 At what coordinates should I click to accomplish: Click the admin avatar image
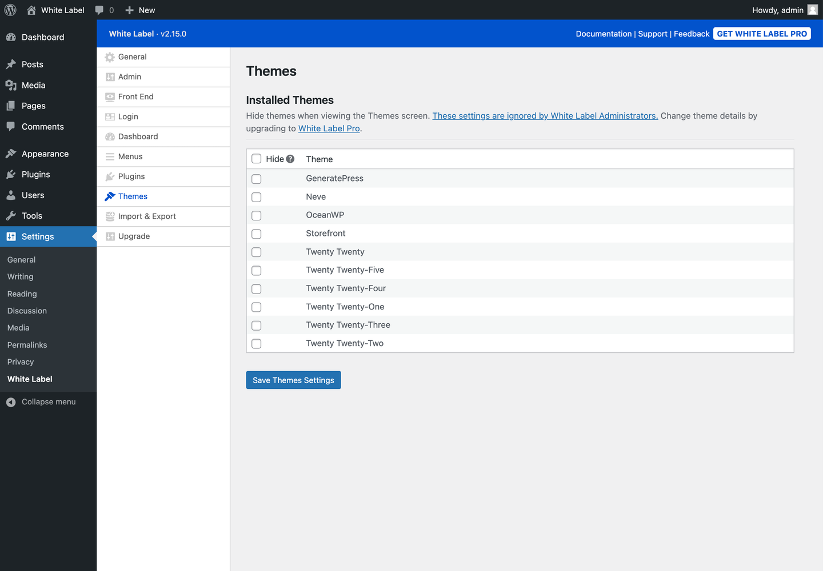812,10
